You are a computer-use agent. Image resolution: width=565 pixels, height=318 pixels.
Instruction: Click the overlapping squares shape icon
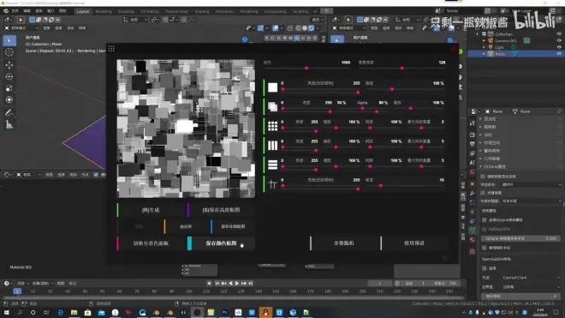click(272, 106)
